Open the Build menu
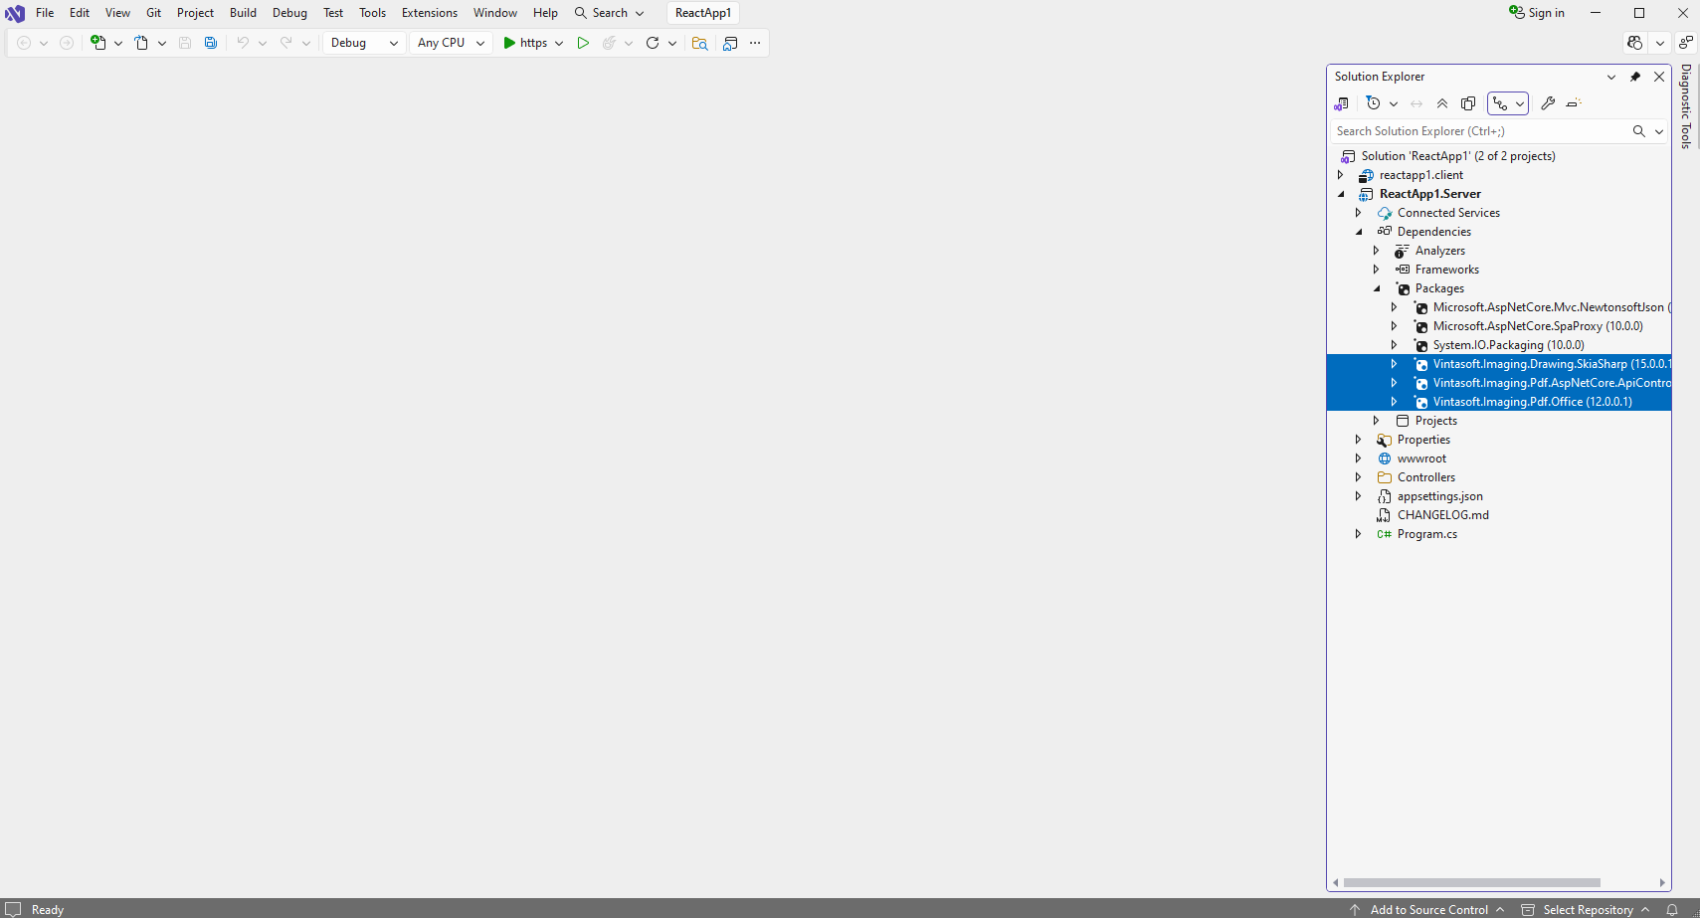 243,13
